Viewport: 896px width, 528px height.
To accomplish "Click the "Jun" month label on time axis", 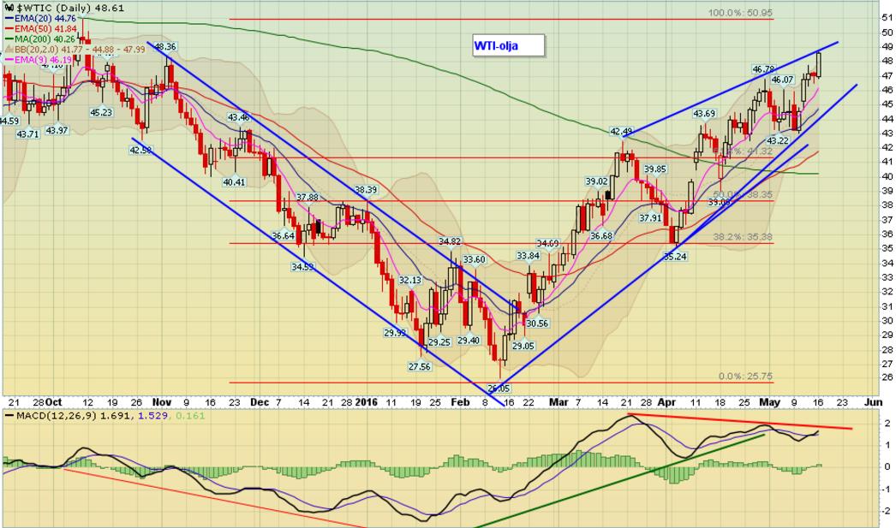I will [x=873, y=402].
